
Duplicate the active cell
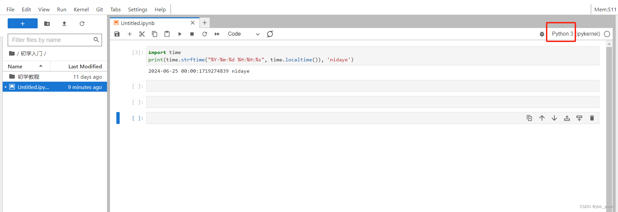click(x=529, y=118)
